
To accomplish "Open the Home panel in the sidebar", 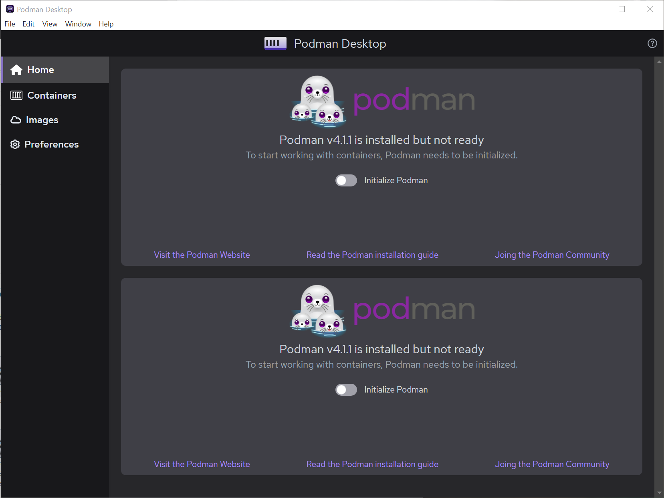I will point(40,70).
